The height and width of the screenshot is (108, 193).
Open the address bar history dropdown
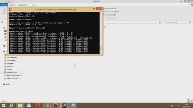click(157, 22)
